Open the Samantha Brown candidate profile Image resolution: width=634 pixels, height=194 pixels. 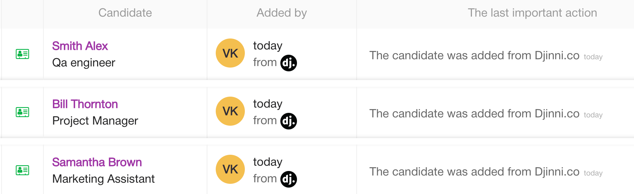[97, 162]
